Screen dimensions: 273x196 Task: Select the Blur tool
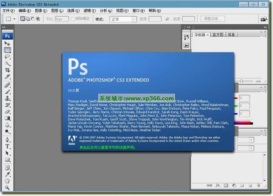(7, 125)
